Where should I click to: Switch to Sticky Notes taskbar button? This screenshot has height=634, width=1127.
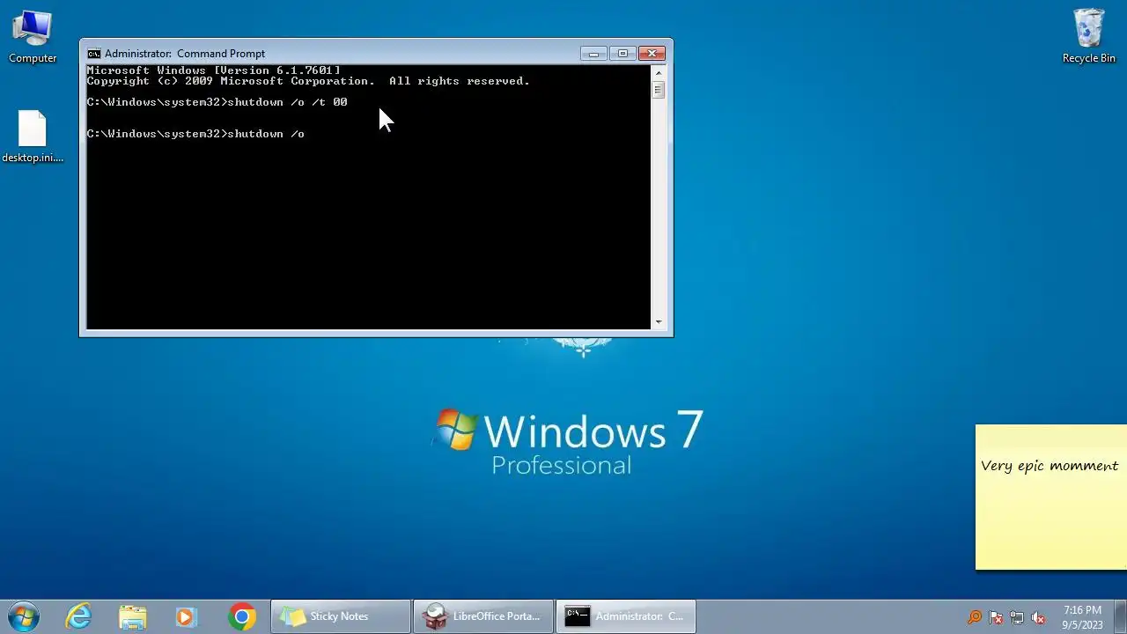click(x=341, y=616)
